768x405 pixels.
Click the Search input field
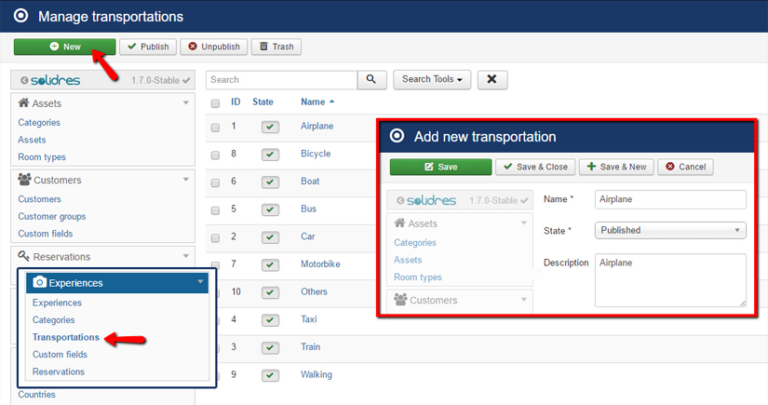[282, 79]
